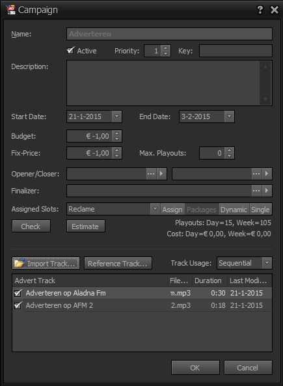Expand the Track Usage Sequential dropdown
The height and width of the screenshot is (386, 283).
tap(267, 263)
